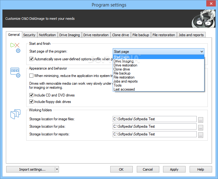The image size is (218, 179).
Task: Click the image files storage path field
Action: click(155, 119)
